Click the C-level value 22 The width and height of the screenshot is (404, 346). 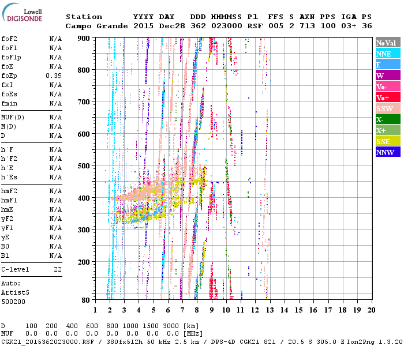(x=58, y=269)
